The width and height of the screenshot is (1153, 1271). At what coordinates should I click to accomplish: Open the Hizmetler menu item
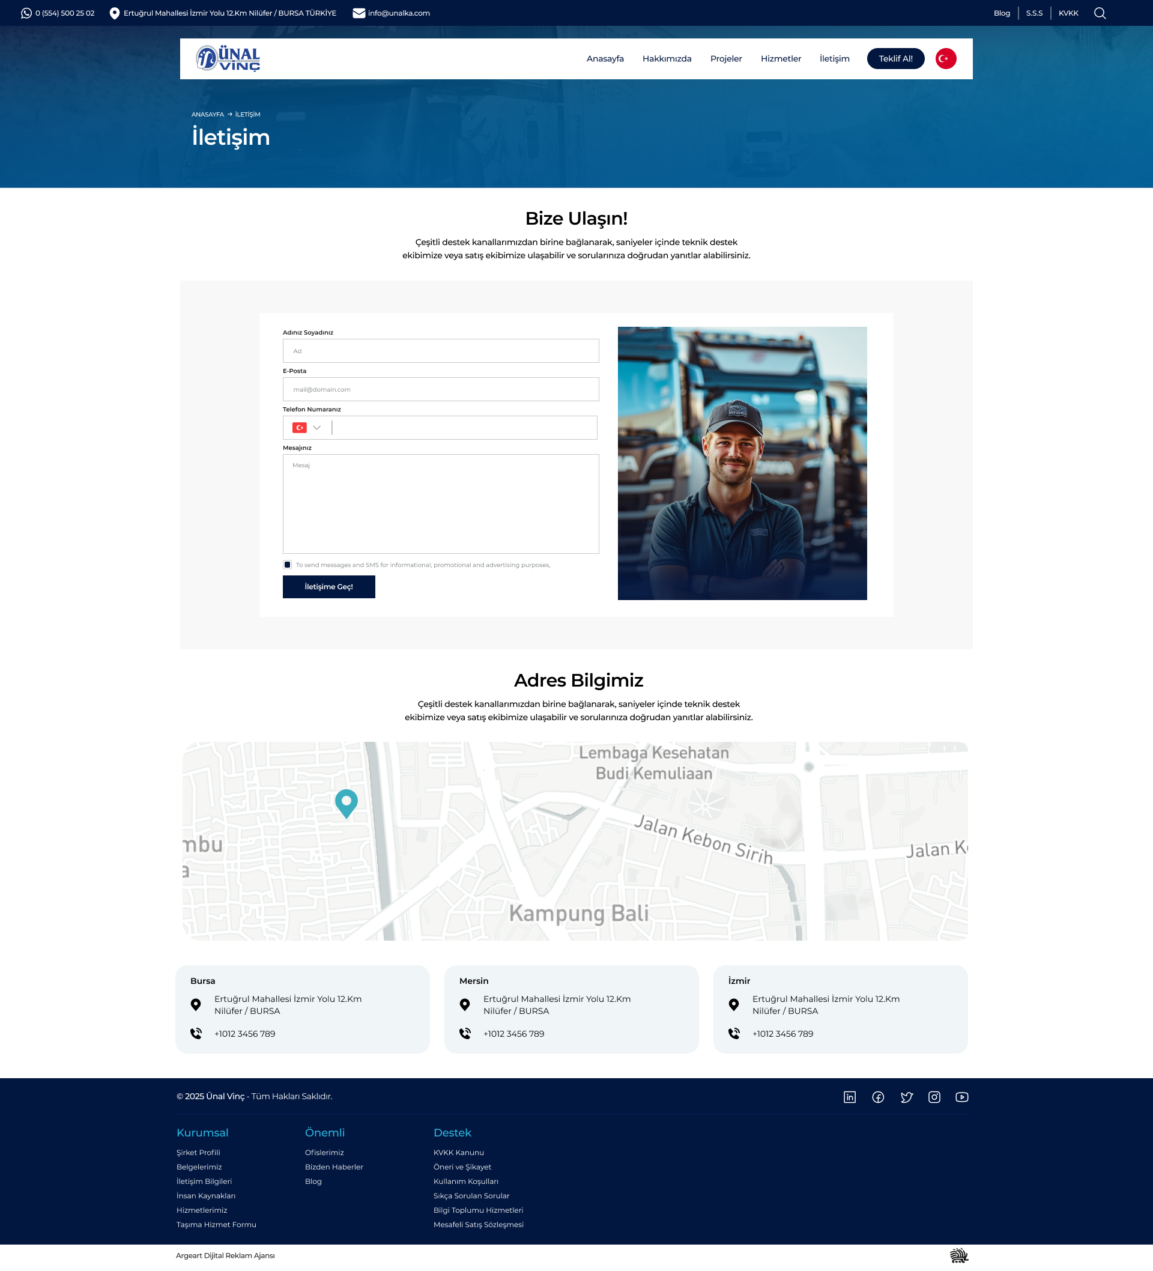[x=781, y=59]
